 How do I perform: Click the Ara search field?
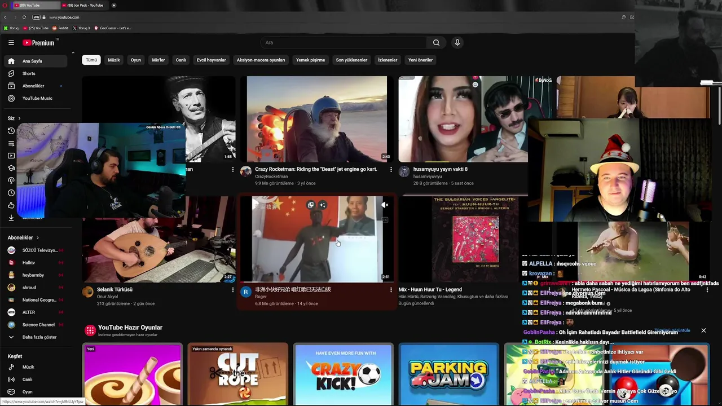click(343, 43)
